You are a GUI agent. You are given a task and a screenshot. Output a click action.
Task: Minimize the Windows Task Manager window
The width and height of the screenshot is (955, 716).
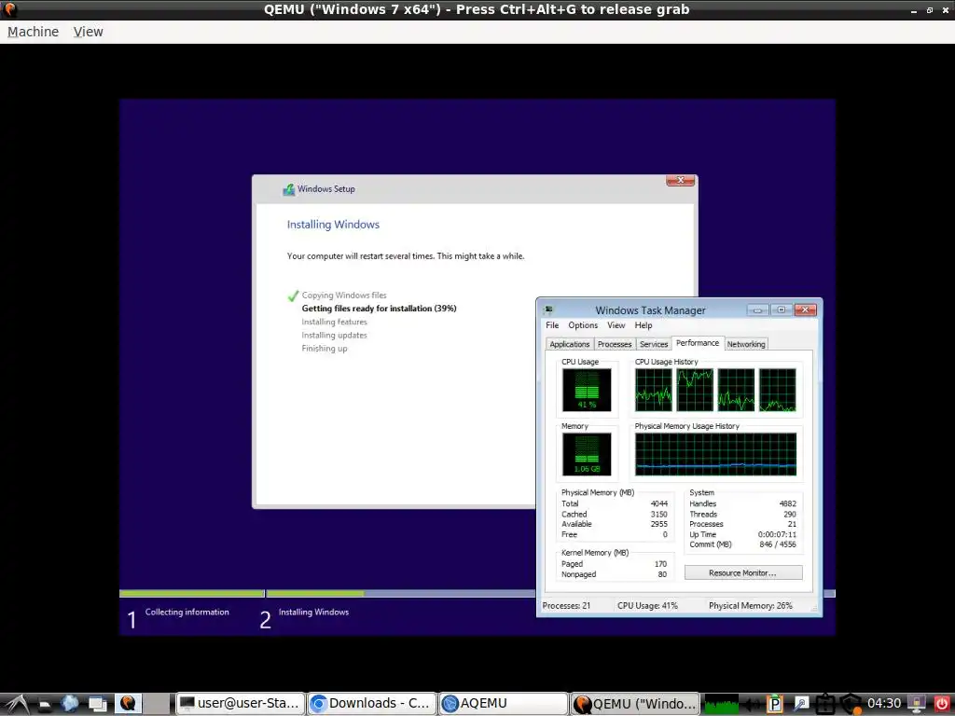[x=757, y=310]
